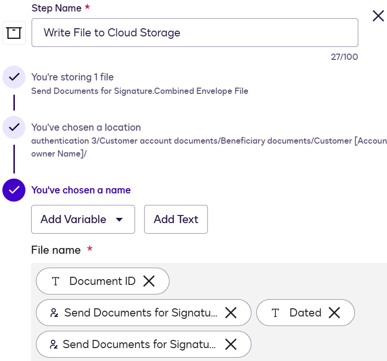Screen dimensions: 387x361
Task: Click the You're storing 1 file heading
Action: pos(72,77)
